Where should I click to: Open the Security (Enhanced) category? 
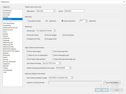pyautogui.click(x=9, y=62)
